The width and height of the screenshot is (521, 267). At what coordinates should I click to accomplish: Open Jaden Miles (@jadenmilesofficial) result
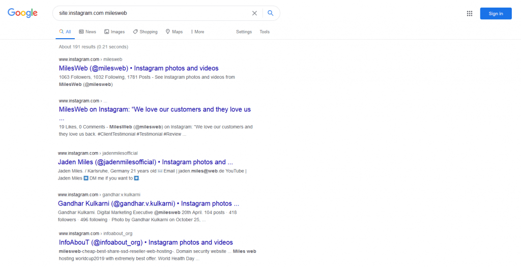(x=145, y=162)
